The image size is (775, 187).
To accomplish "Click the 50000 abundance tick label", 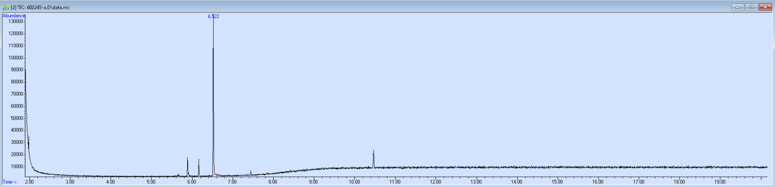I will pyautogui.click(x=17, y=118).
